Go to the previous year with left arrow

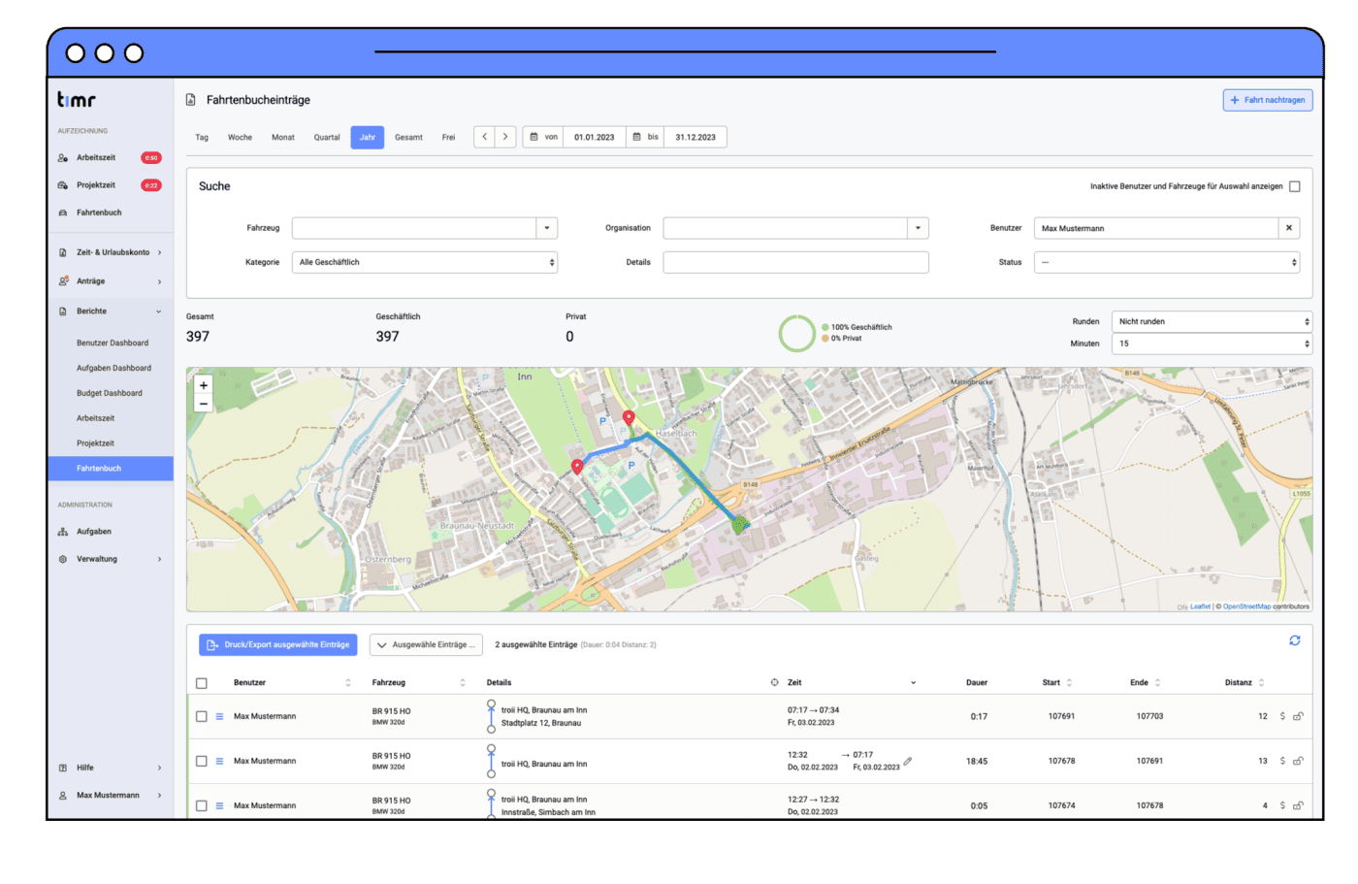pyautogui.click(x=485, y=137)
